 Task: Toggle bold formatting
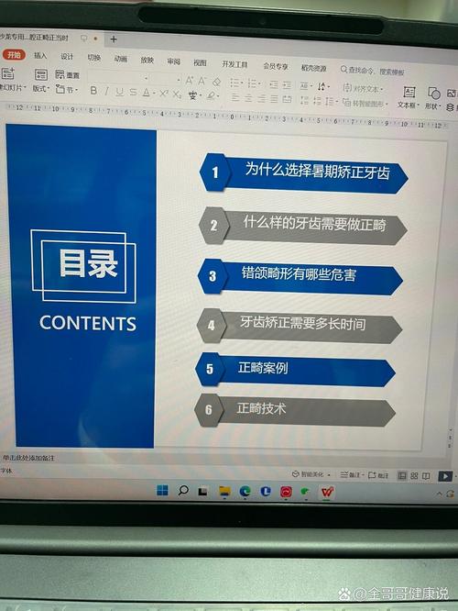pyautogui.click(x=93, y=91)
